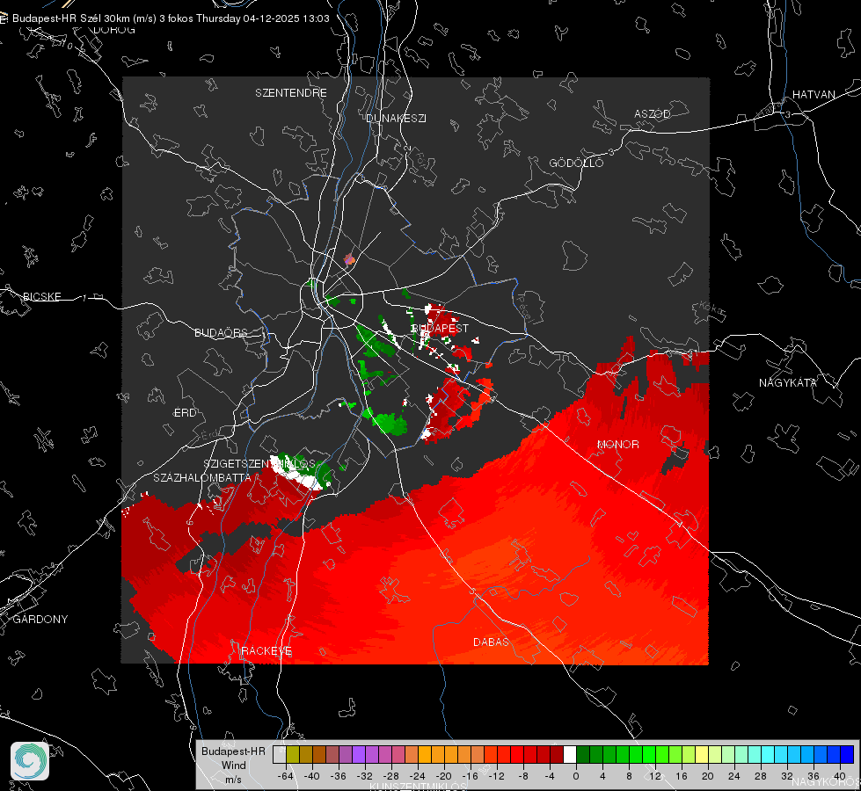This screenshot has height=791, width=861.
Task: Click the -24 legend value
Action: tap(417, 776)
